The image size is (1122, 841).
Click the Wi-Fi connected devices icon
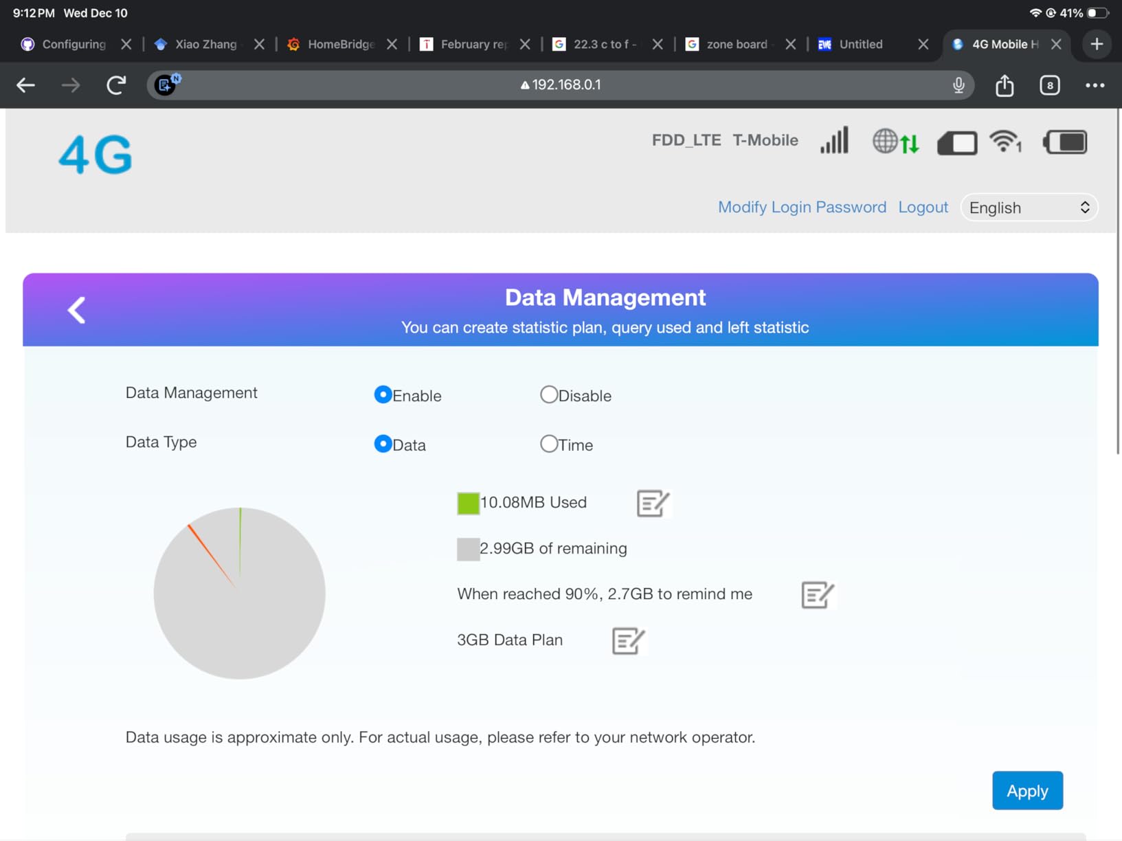tap(1005, 142)
